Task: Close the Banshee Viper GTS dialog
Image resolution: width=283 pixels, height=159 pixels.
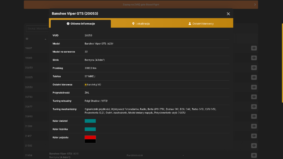Action: [228, 14]
